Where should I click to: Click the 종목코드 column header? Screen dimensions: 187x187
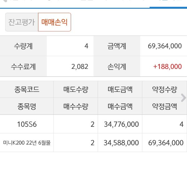pyautogui.click(x=27, y=90)
